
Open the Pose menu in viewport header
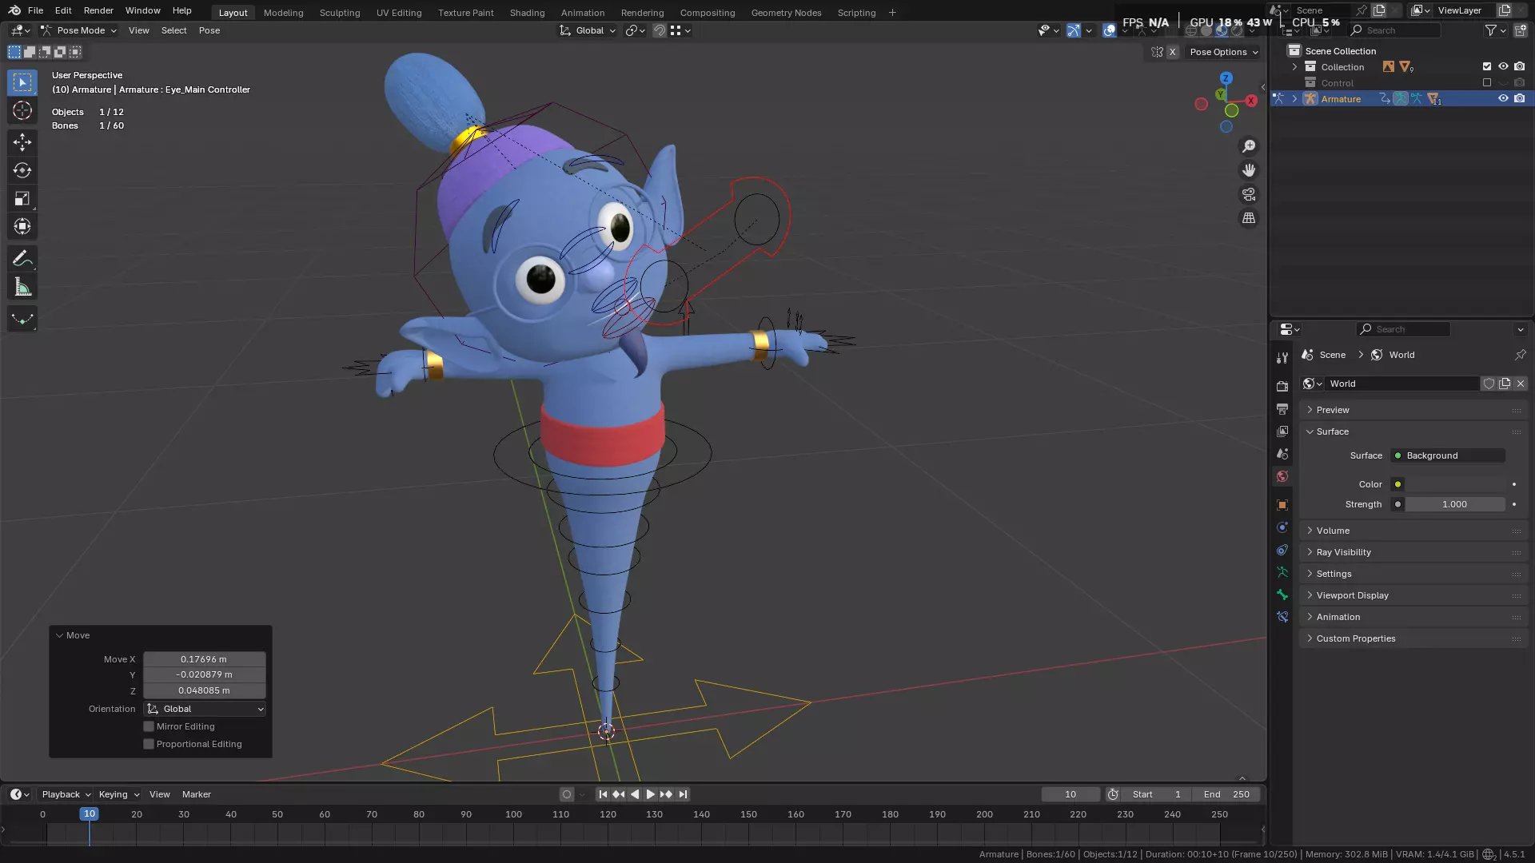pyautogui.click(x=209, y=30)
